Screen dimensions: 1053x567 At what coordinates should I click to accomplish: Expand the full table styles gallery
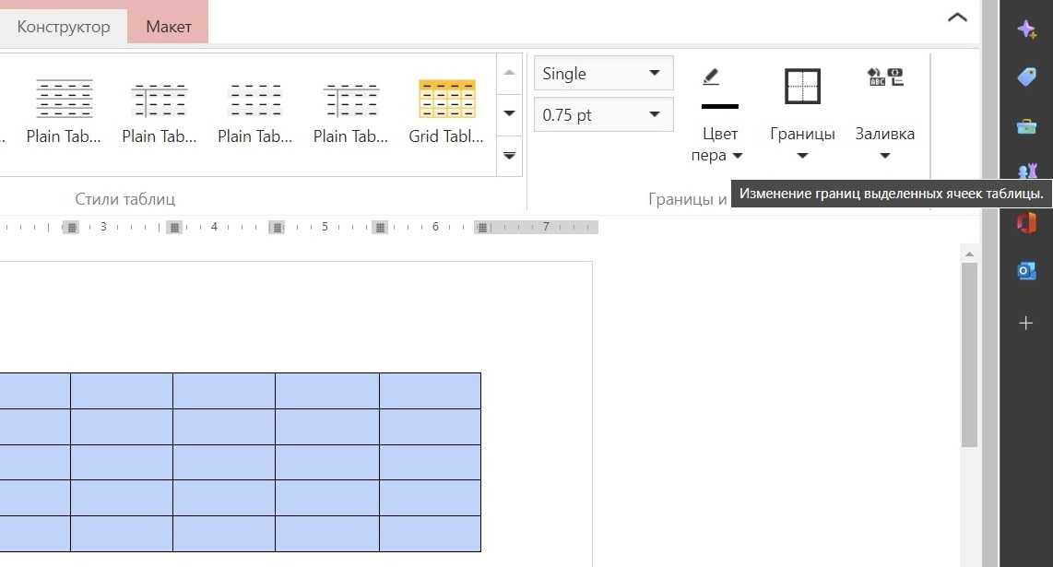(509, 156)
